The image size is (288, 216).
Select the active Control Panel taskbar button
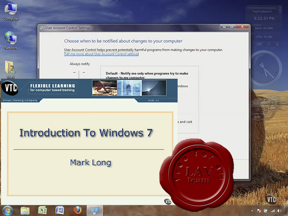[x=95, y=211]
